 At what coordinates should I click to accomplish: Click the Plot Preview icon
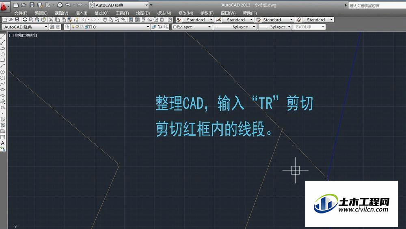tap(31, 19)
